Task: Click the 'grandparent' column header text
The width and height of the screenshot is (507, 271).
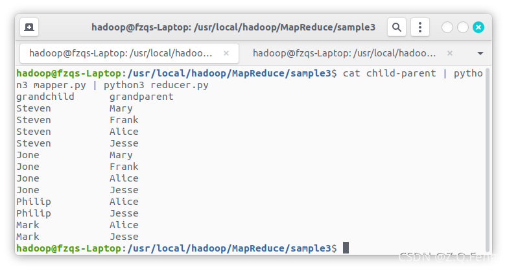Action: (x=141, y=97)
